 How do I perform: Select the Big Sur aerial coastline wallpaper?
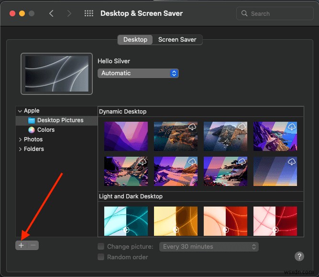click(x=176, y=136)
